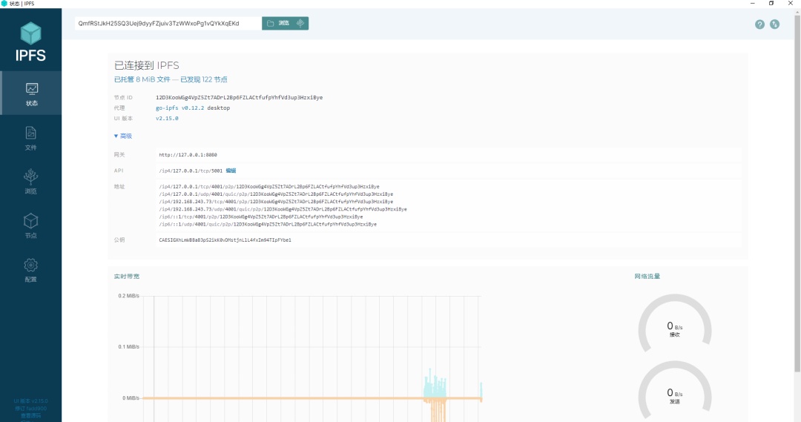Image resolution: width=801 pixels, height=422 pixels.
Task: Open the 节点 (Peers) page in sidebar
Action: coord(30,225)
